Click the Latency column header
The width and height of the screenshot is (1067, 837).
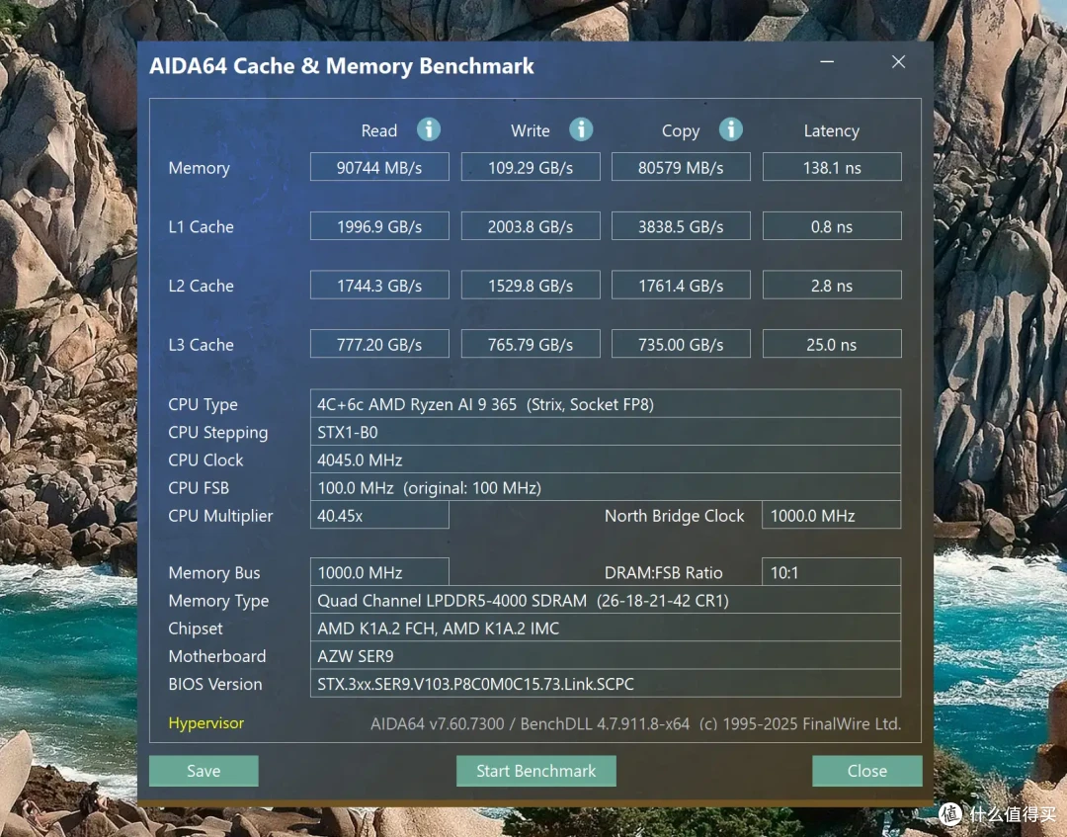[832, 131]
